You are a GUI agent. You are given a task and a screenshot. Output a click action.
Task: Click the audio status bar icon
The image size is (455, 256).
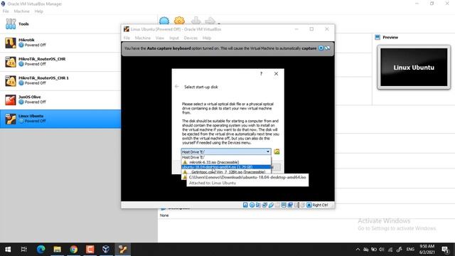click(x=258, y=205)
